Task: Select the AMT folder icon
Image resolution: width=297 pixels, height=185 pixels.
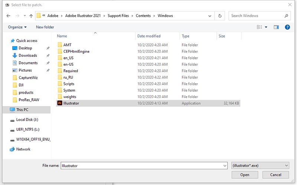Action: click(60, 45)
